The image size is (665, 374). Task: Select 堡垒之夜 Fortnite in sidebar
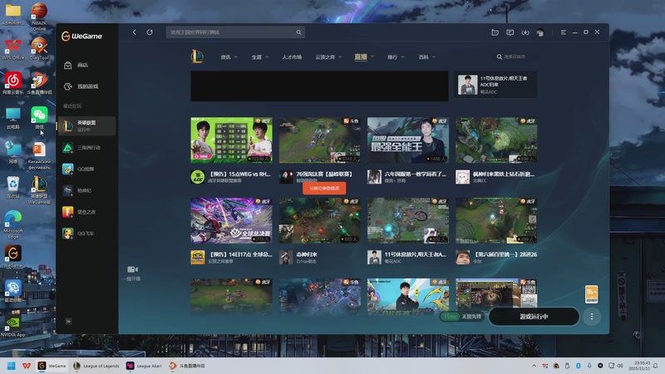[86, 212]
